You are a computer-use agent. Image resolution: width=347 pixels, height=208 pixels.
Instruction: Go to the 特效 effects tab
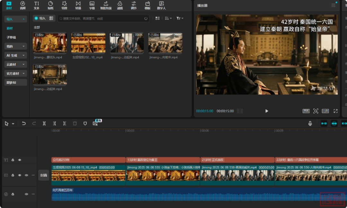(x=64, y=5)
